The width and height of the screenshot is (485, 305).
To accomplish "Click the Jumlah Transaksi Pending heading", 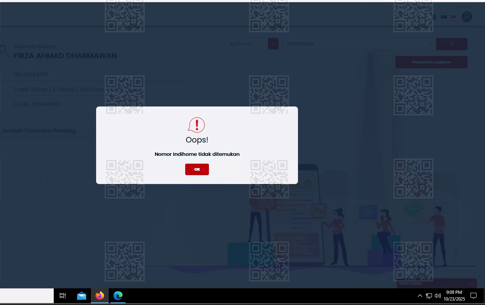I will (x=39, y=131).
